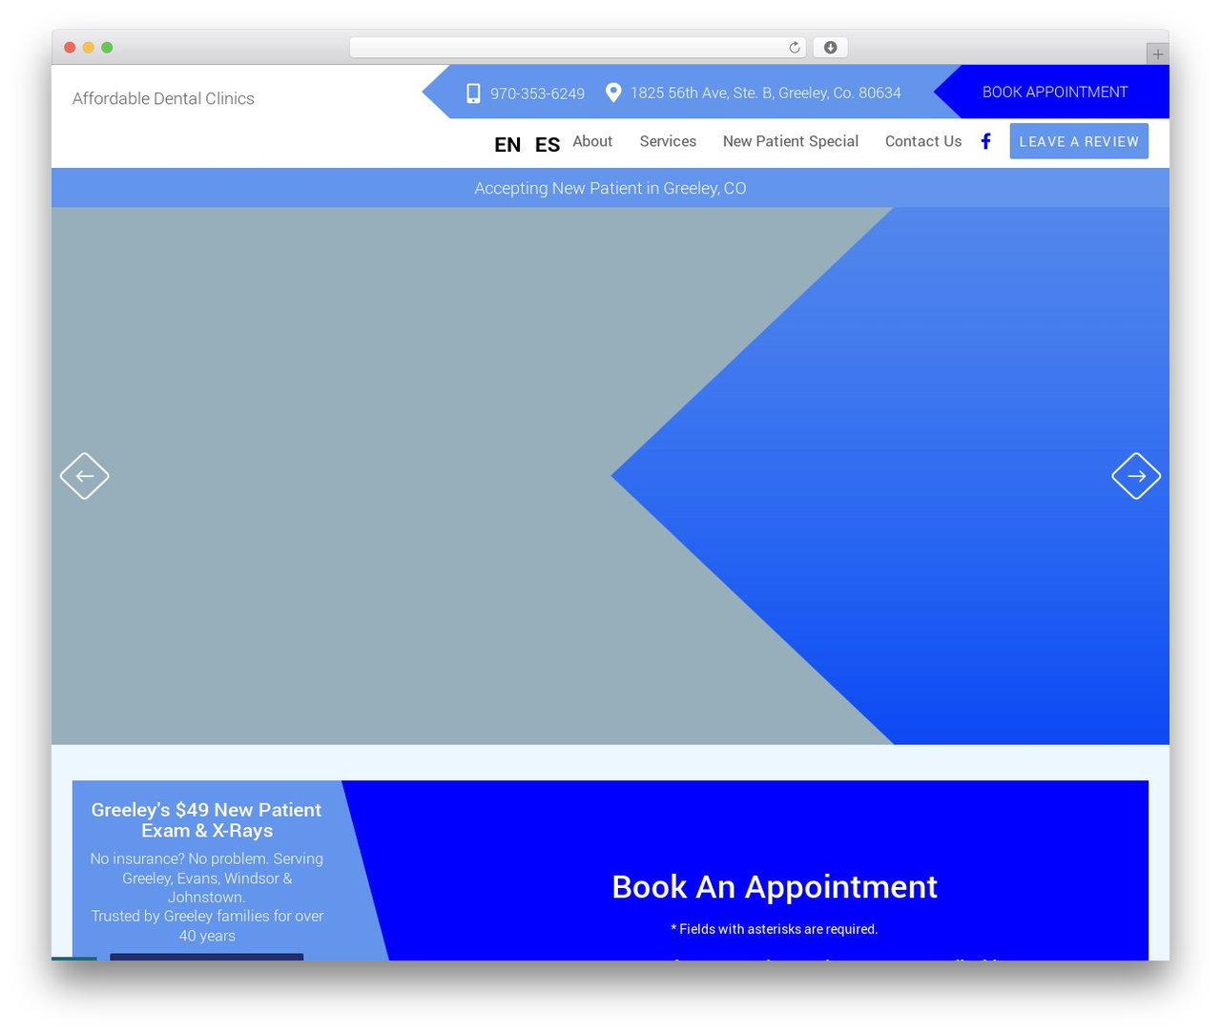
Task: Go to previous slide with left arrow
Action: (x=85, y=476)
